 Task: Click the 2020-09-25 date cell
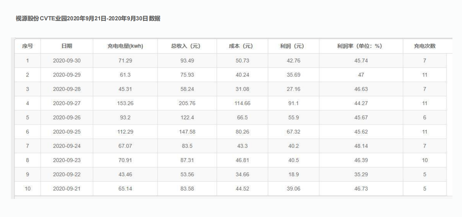pyautogui.click(x=67, y=132)
